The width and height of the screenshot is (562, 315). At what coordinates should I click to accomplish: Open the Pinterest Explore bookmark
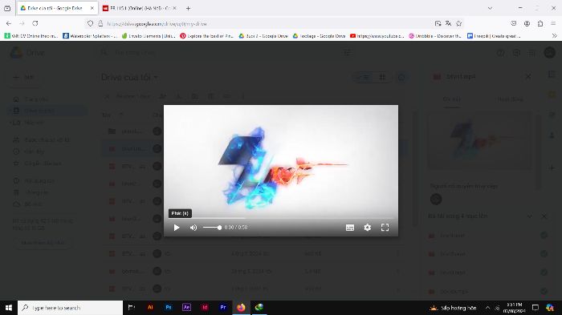pos(207,36)
